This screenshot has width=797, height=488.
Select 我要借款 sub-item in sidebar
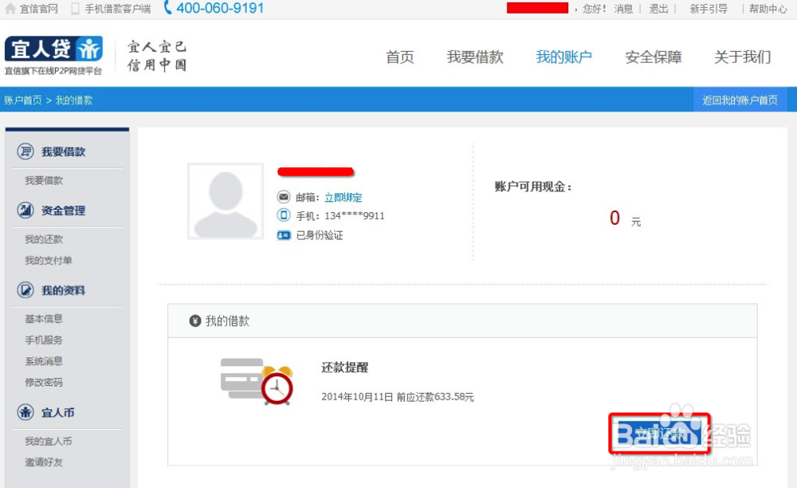(x=44, y=180)
